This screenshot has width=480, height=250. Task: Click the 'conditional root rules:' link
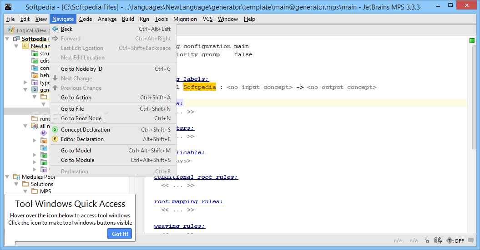coord(196,177)
